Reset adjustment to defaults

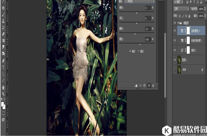point(144,86)
